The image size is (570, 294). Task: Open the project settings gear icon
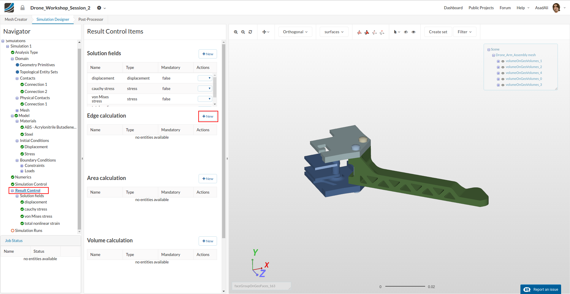coord(99,8)
